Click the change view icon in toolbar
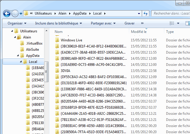 coord(172,23)
